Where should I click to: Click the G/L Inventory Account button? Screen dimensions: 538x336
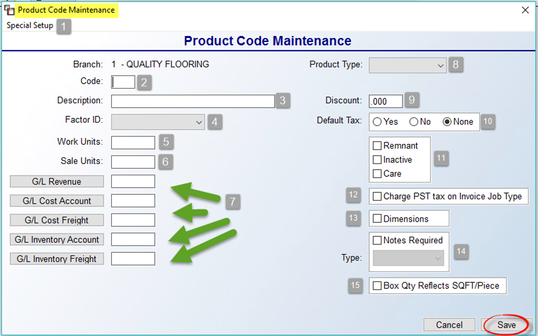[57, 240]
